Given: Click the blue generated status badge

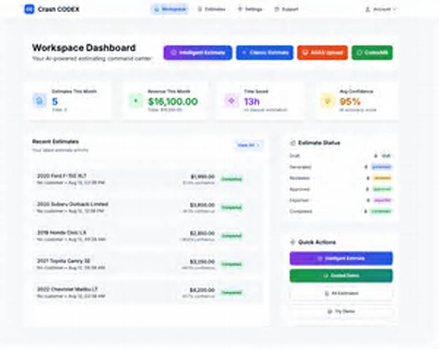Looking at the screenshot, I should point(381,167).
